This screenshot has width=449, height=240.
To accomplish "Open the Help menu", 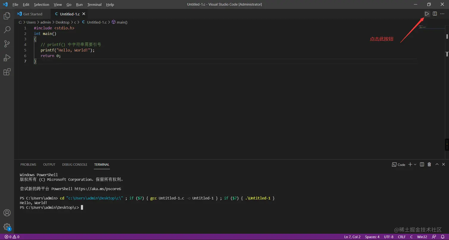I will click(x=110, y=4).
